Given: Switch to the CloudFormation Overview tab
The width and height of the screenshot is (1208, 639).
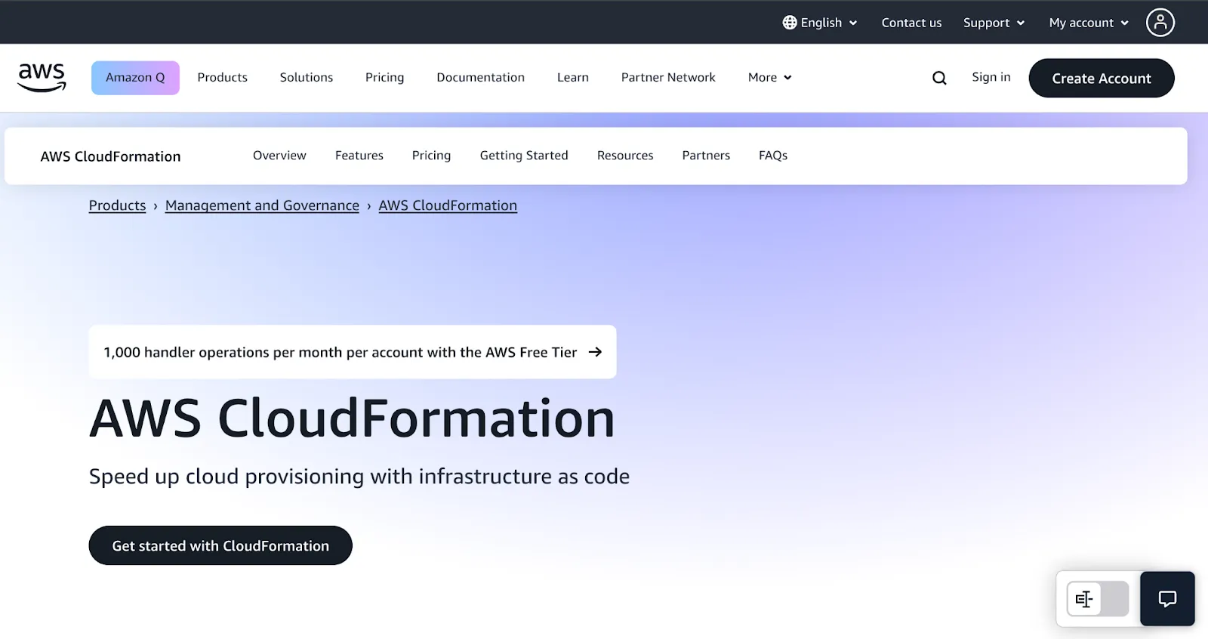Looking at the screenshot, I should [279, 155].
